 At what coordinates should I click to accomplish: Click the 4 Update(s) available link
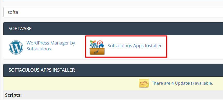coord(182,83)
